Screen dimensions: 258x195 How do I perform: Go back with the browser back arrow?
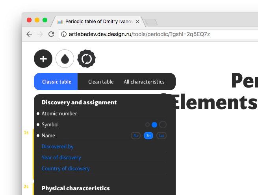click(29, 34)
